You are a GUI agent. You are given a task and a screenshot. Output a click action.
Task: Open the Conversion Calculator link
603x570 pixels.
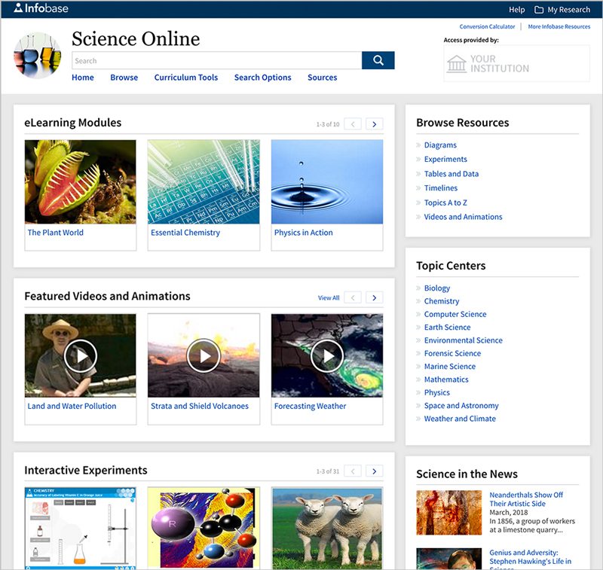(x=487, y=26)
